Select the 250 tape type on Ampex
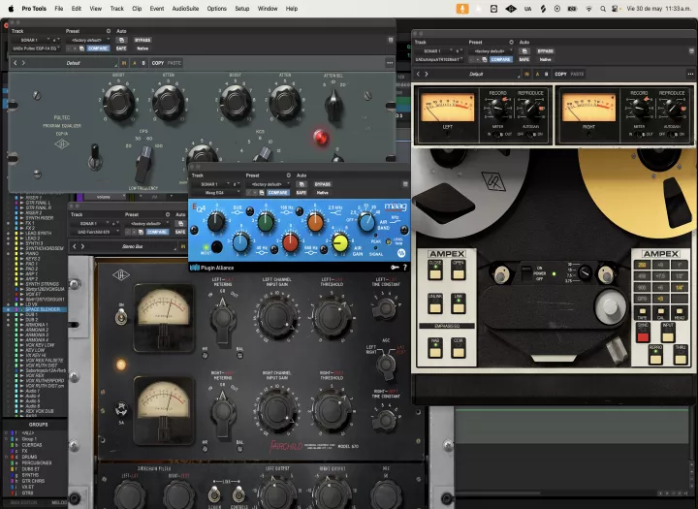Screen dimensions: 698x509 [642, 265]
